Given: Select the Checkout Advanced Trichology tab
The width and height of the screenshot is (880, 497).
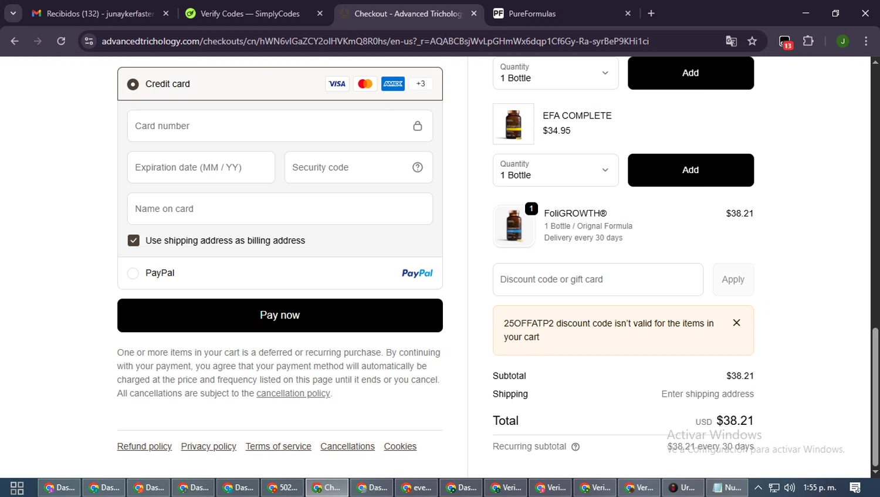Looking at the screenshot, I should (x=408, y=13).
